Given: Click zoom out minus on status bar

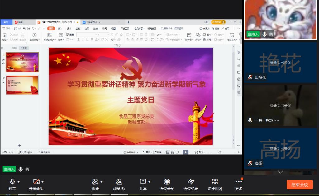Looking at the screenshot, I should coord(208,152).
